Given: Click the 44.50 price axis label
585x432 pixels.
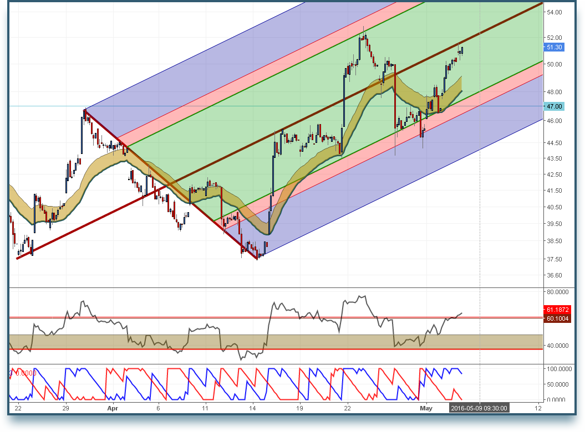Looking at the screenshot, I should coord(555,143).
